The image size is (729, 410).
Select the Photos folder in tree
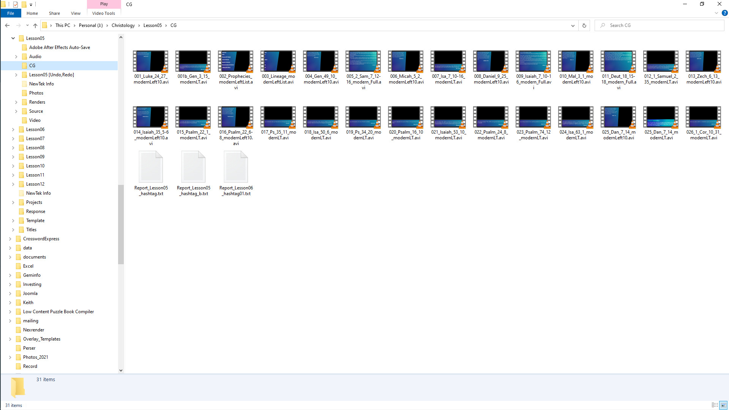pos(36,93)
